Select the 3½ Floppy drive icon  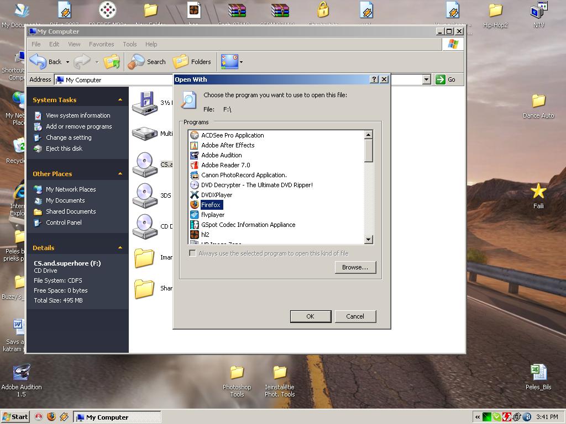(x=145, y=103)
